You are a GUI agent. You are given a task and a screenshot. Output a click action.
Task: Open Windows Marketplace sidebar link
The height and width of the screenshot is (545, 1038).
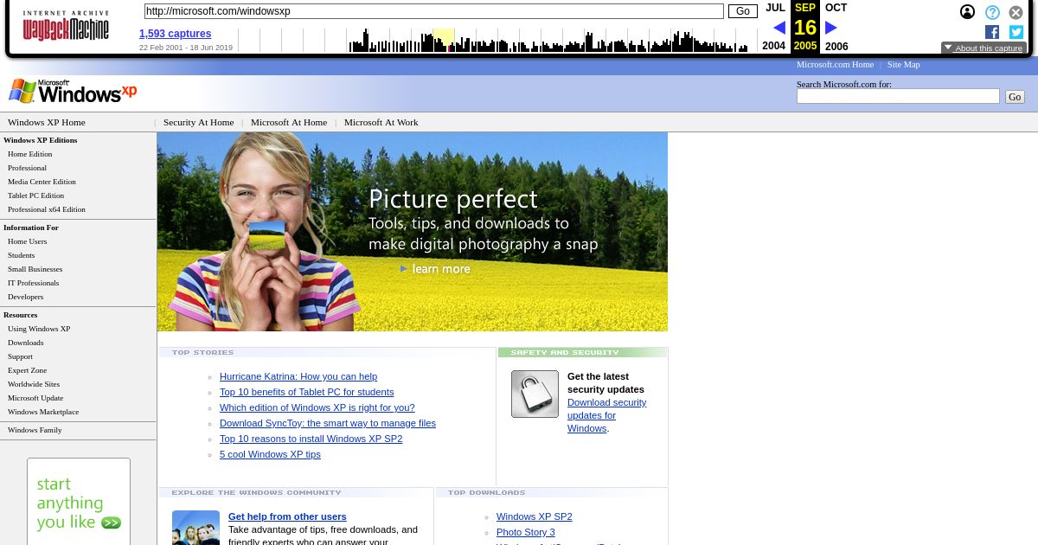tap(43, 412)
